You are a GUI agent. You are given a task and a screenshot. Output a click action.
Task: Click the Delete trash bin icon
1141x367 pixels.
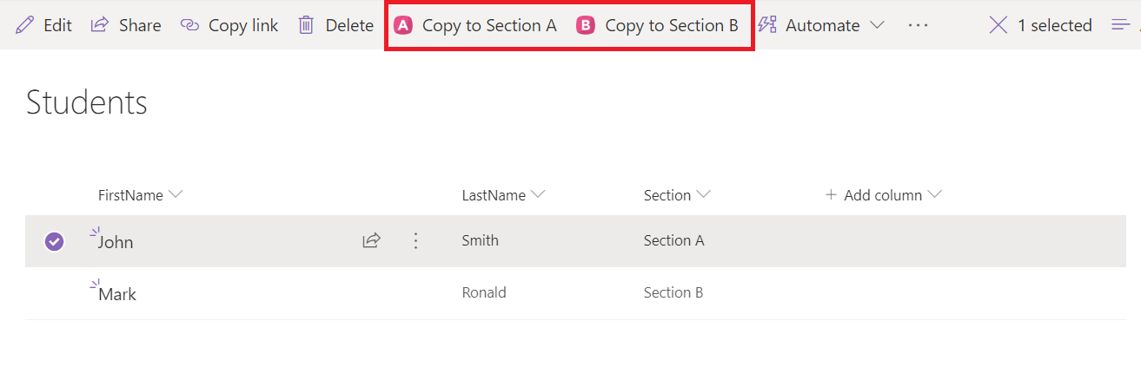[306, 25]
